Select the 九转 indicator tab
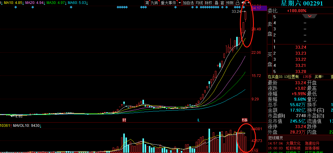The height and width of the screenshot is (153, 333). [x=155, y=3]
